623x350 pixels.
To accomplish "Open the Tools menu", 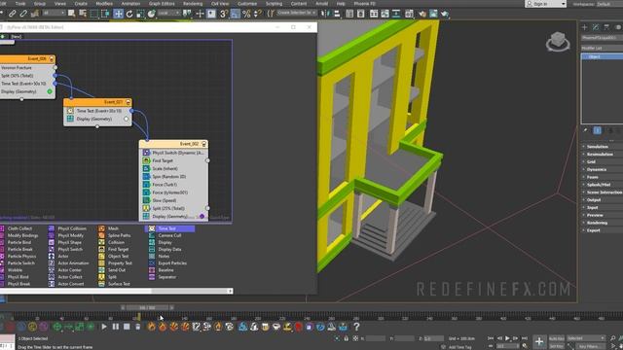I will pos(20,4).
